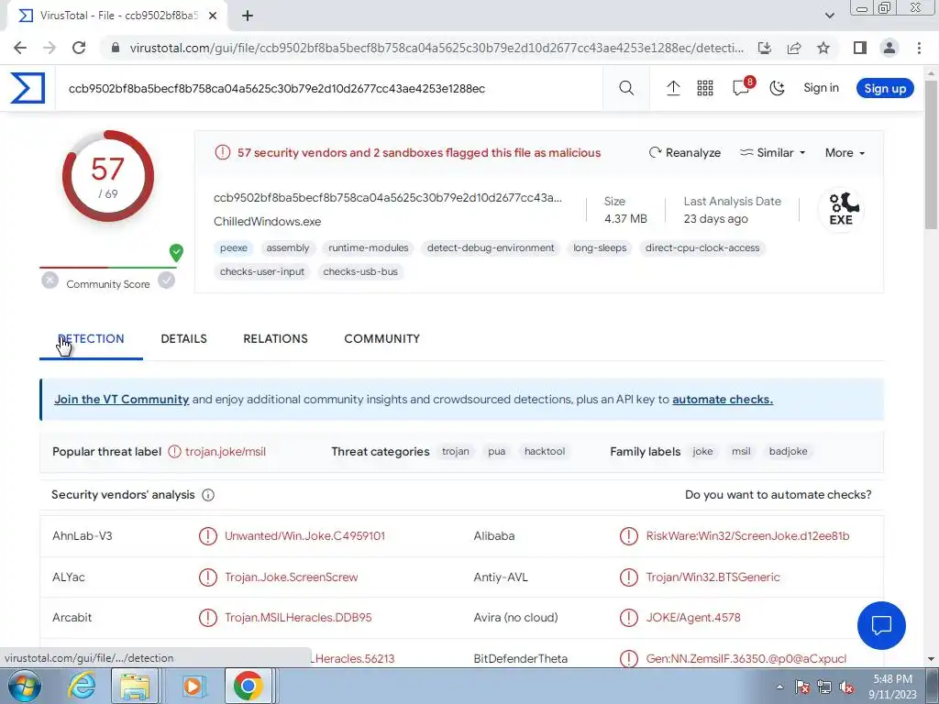939x704 pixels.
Task: Click the trojan threat category chip
Action: click(x=455, y=451)
